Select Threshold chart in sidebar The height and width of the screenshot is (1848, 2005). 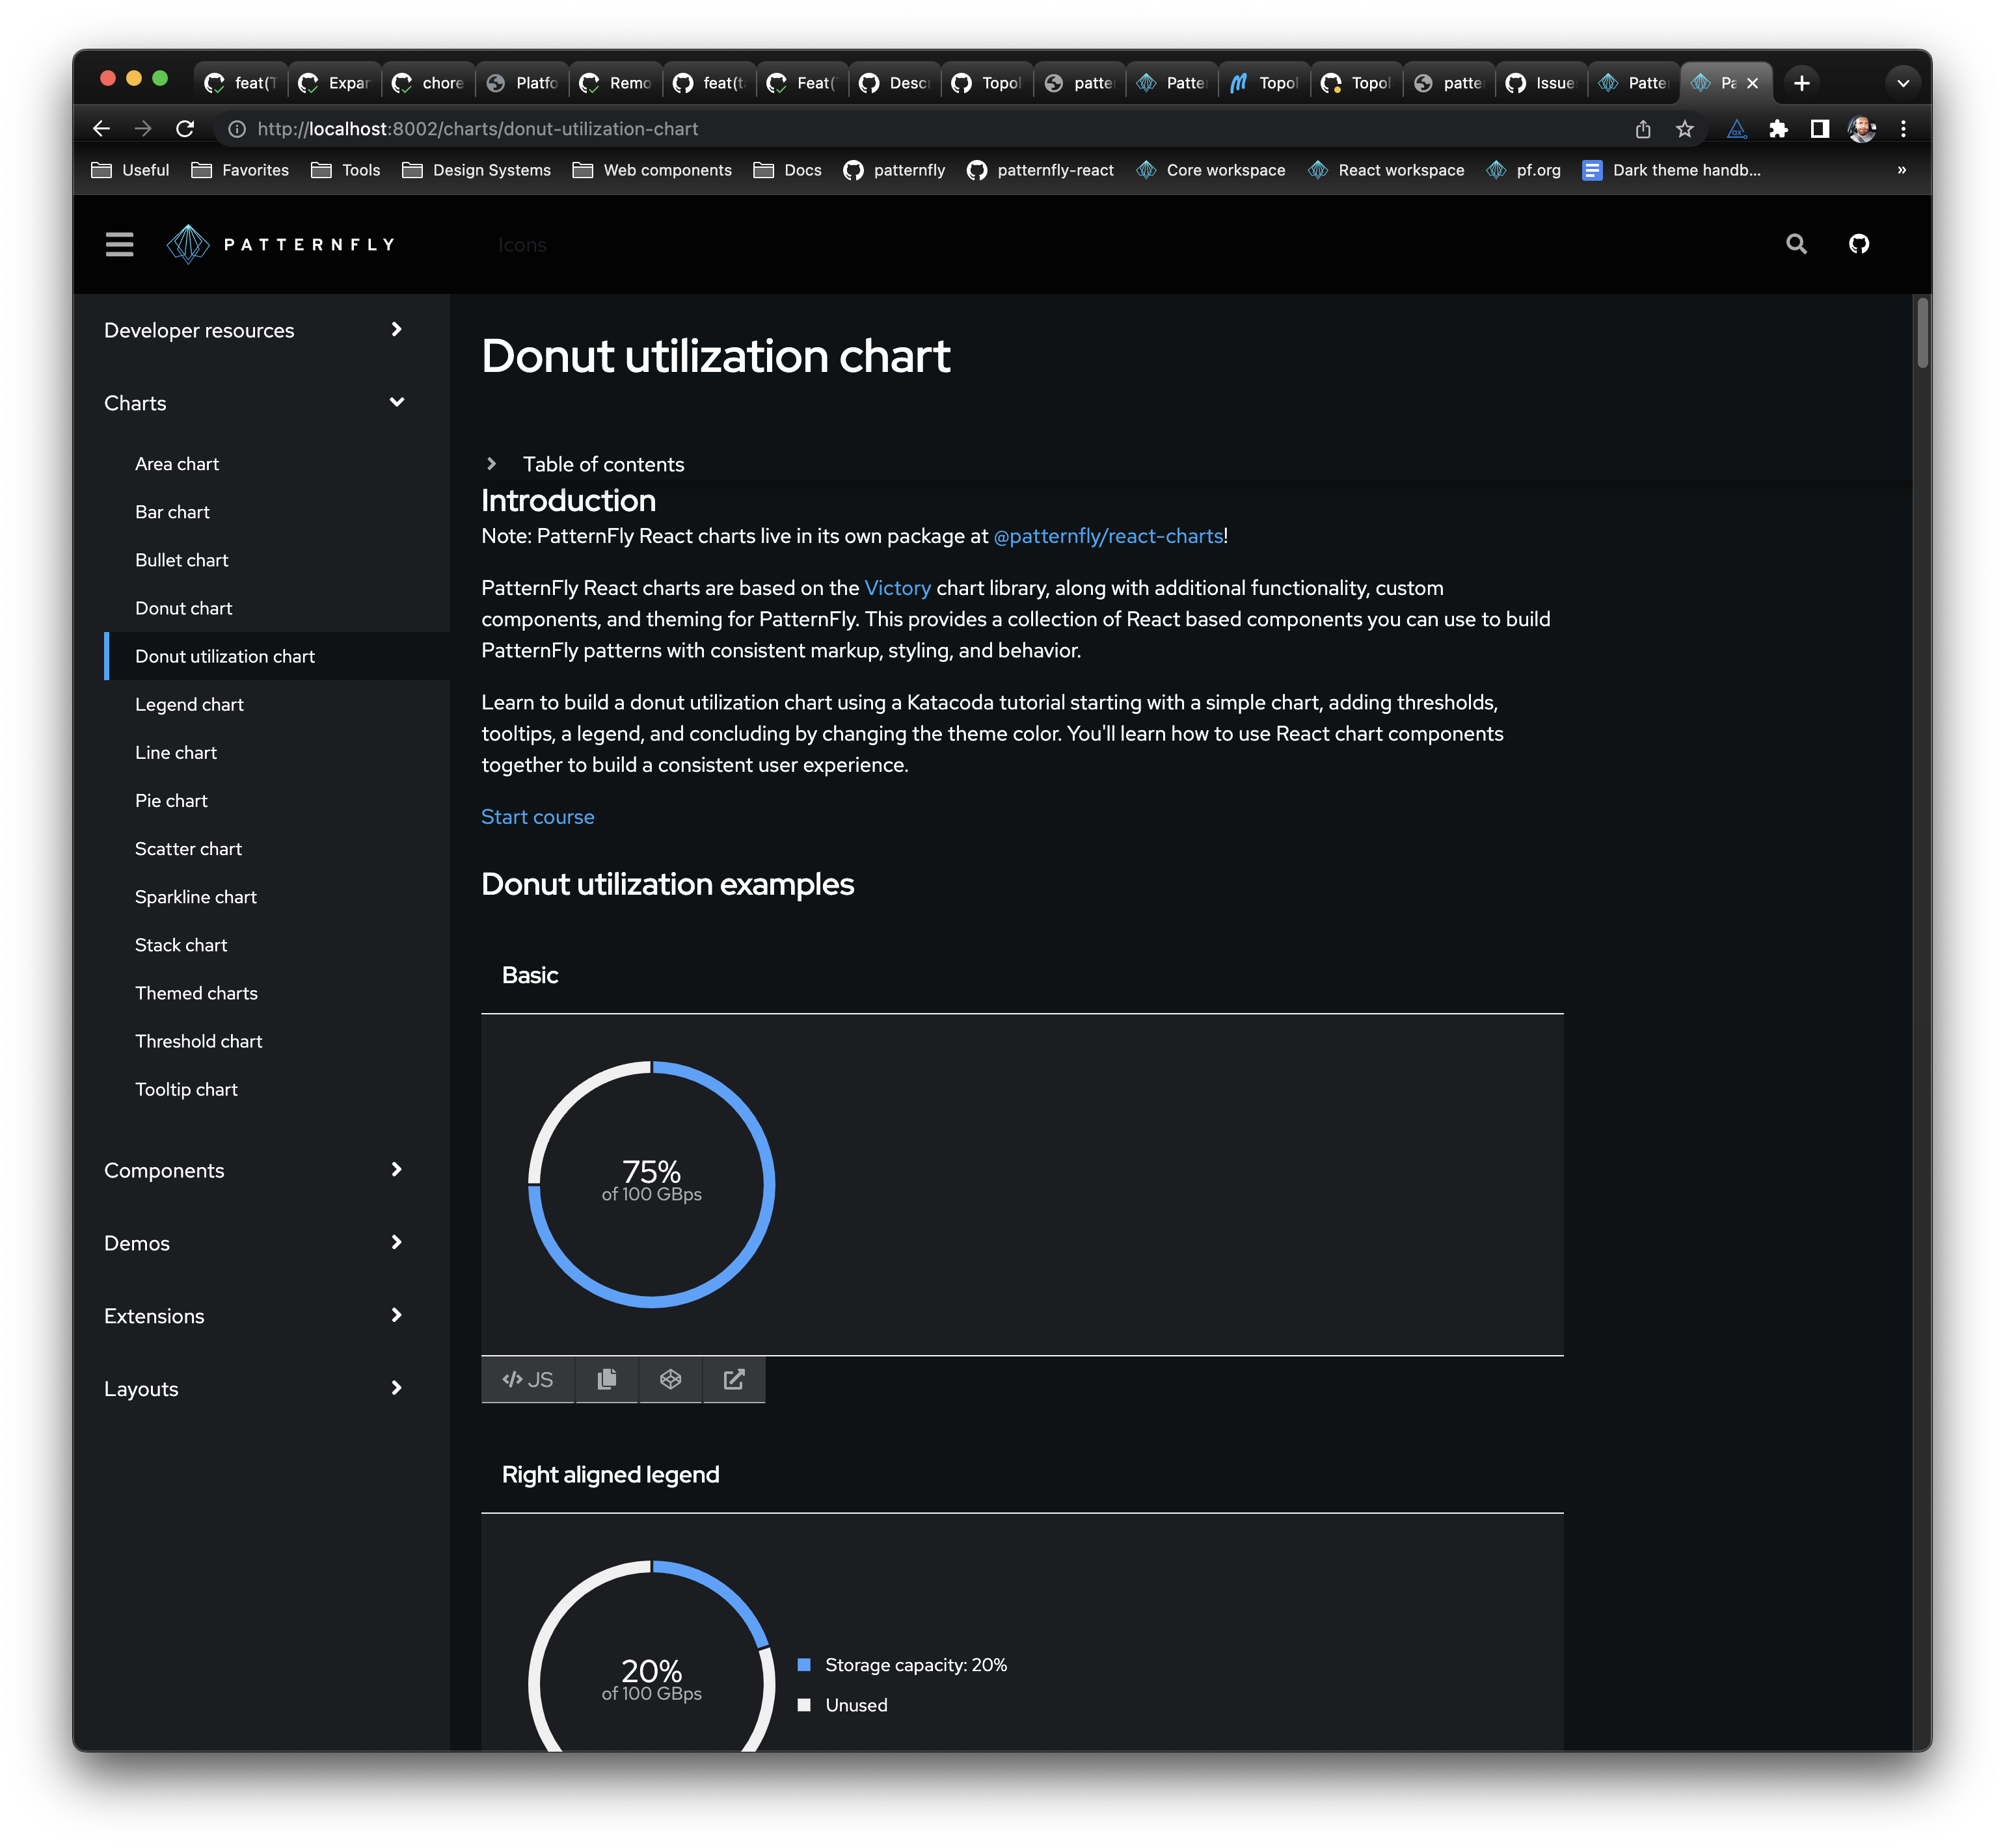tap(198, 1041)
